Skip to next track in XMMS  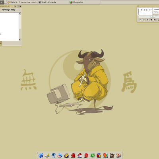(x=155, y=20)
